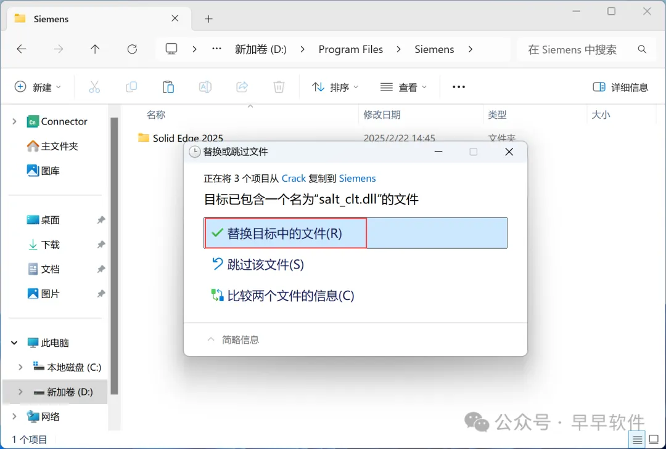Open 文档 quick access folder
The height and width of the screenshot is (449, 666).
click(x=43, y=269)
